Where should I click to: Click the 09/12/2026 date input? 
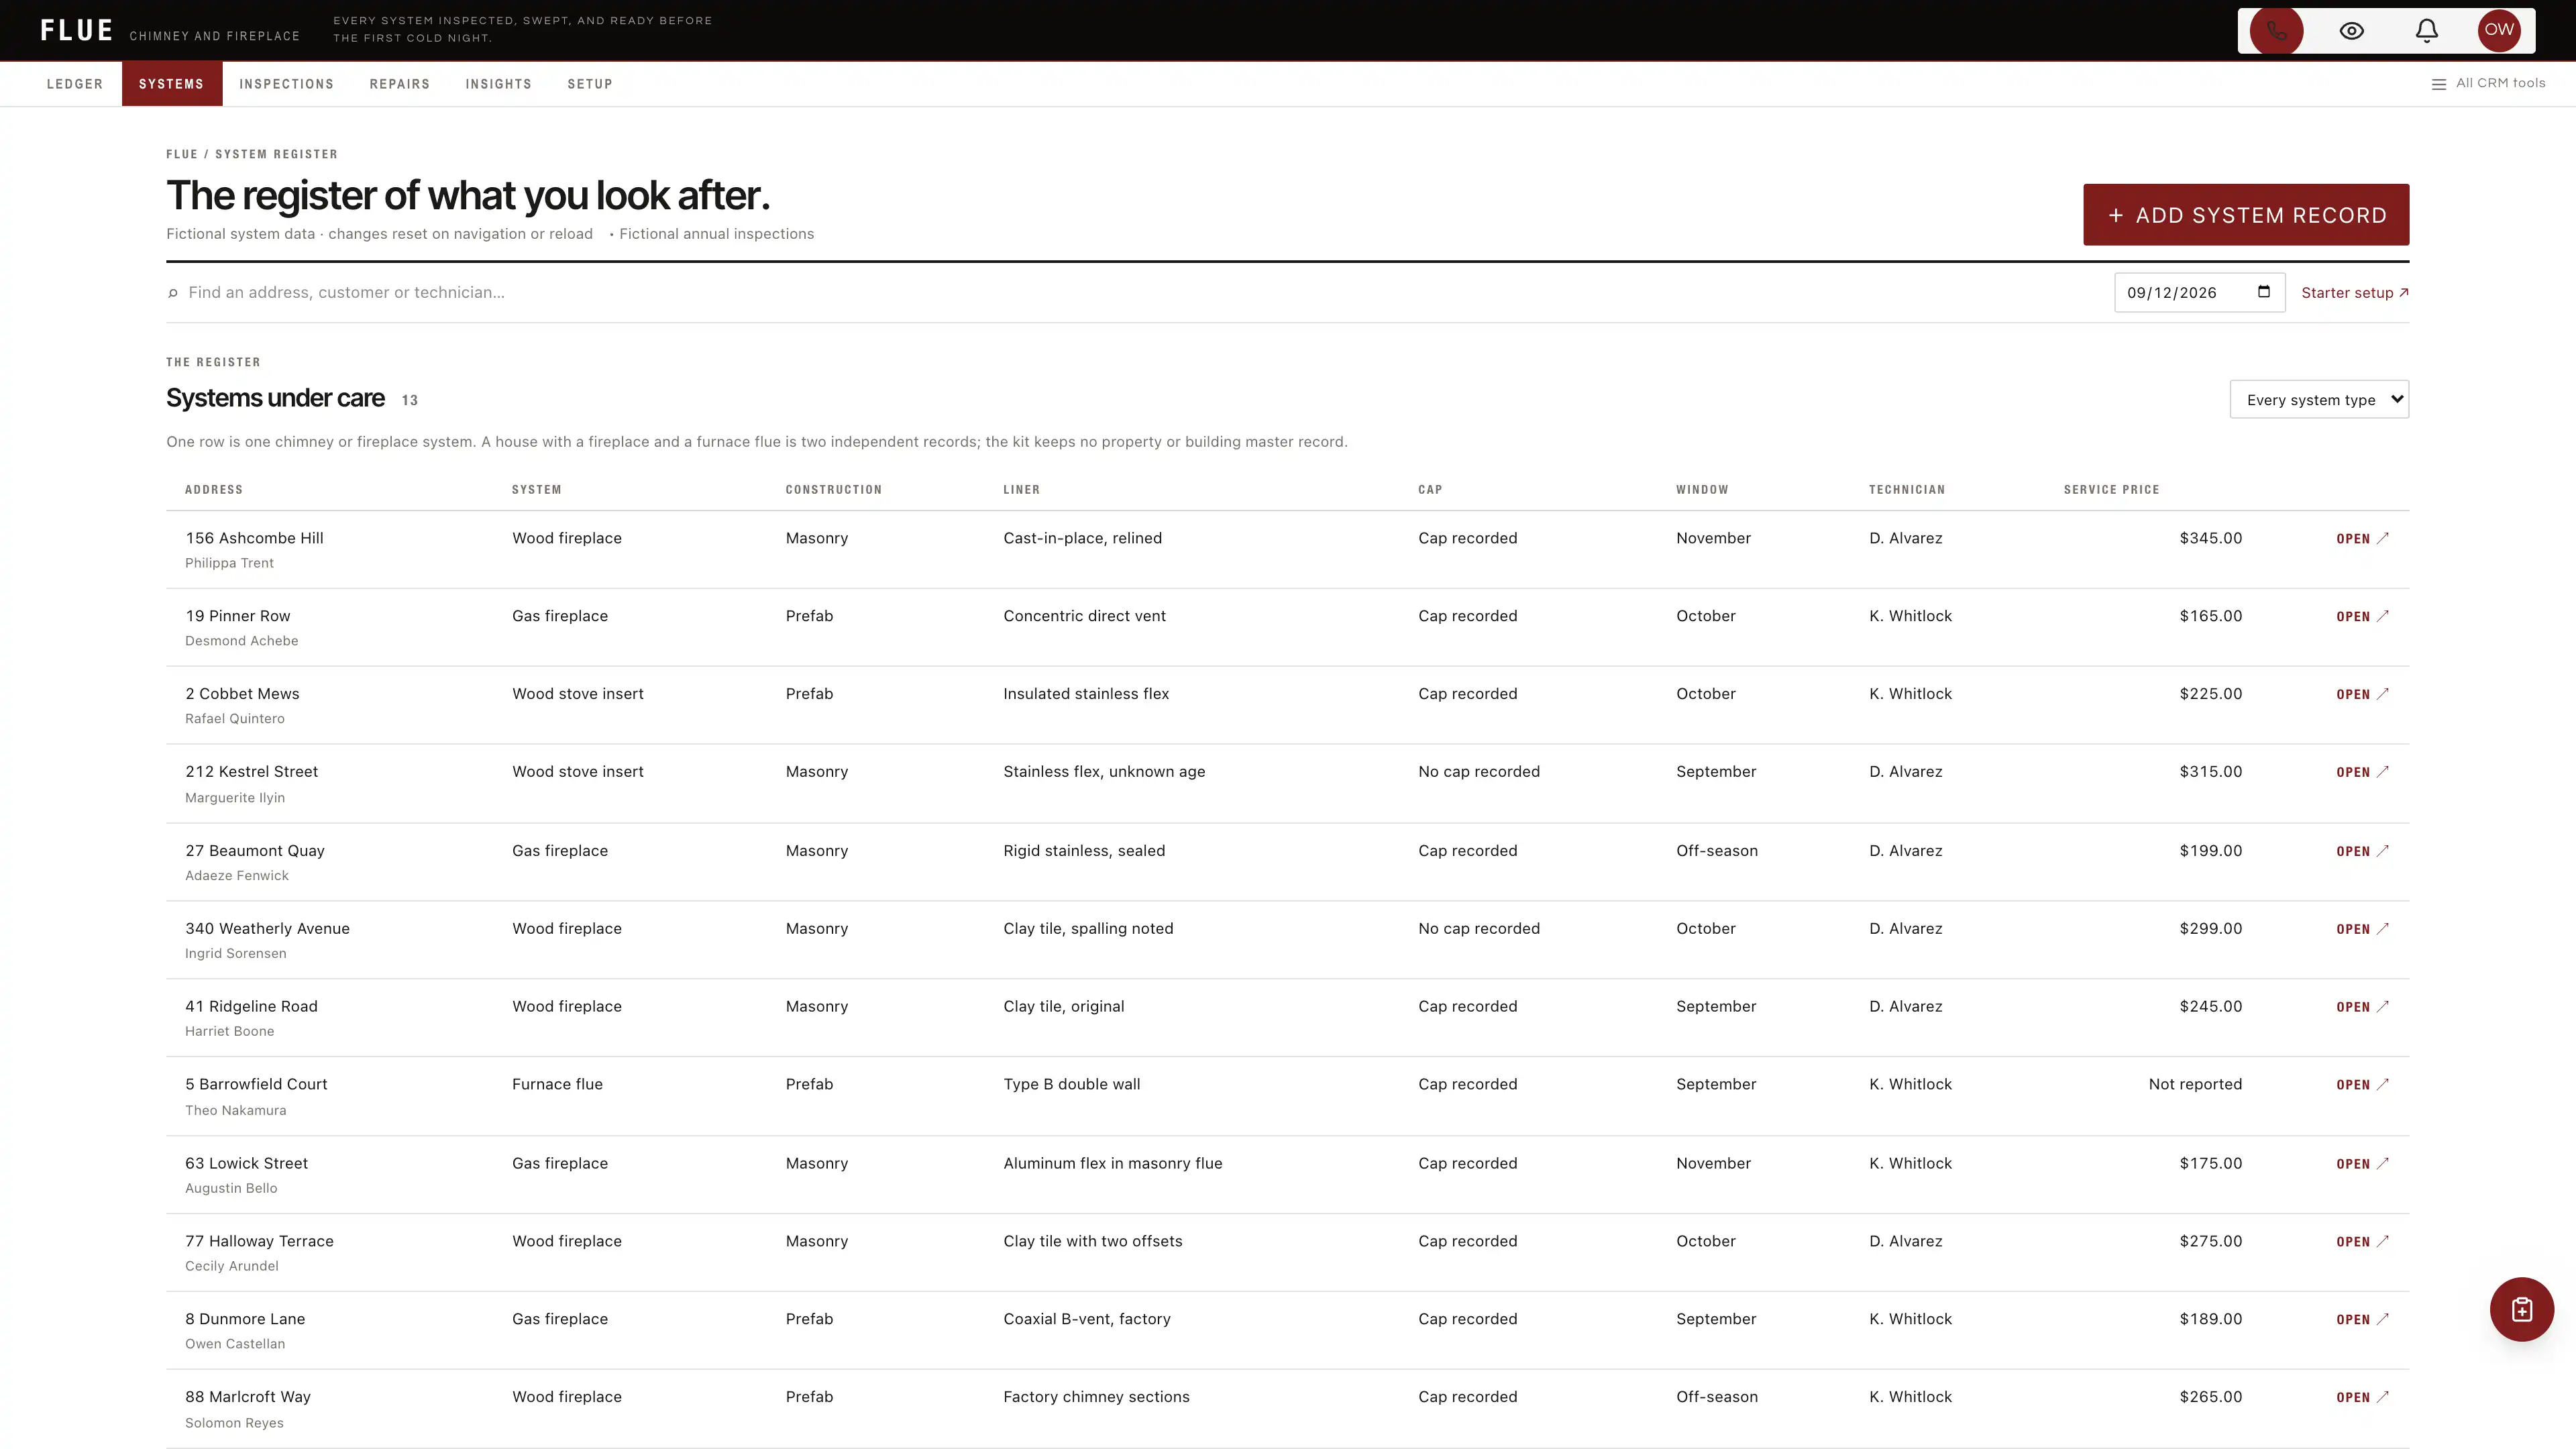click(2199, 292)
